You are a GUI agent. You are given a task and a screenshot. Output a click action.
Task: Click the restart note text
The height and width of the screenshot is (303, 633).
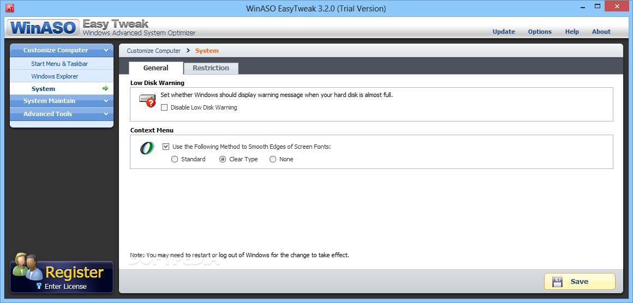[240, 255]
